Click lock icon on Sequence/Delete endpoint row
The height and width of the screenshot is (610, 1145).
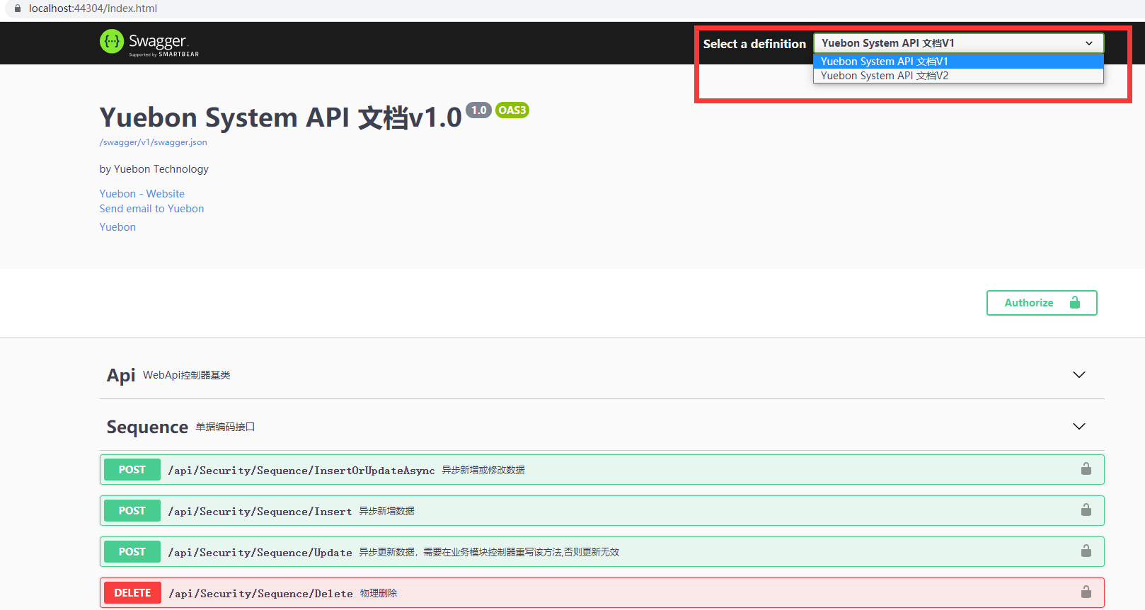1086,592
